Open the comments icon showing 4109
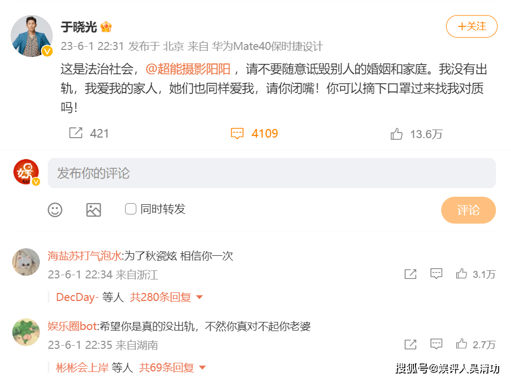Screen dimensions: 511x380 click(237, 133)
